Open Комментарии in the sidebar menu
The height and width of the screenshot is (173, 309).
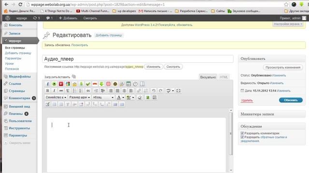point(19,98)
